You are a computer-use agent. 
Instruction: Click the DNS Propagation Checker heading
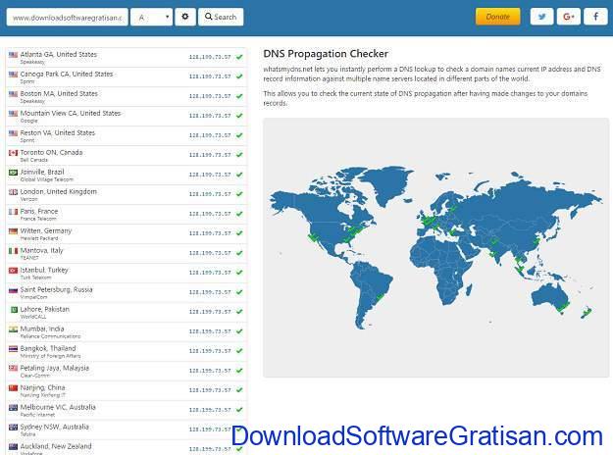[326, 54]
